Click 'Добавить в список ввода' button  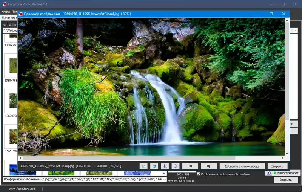tap(242, 166)
